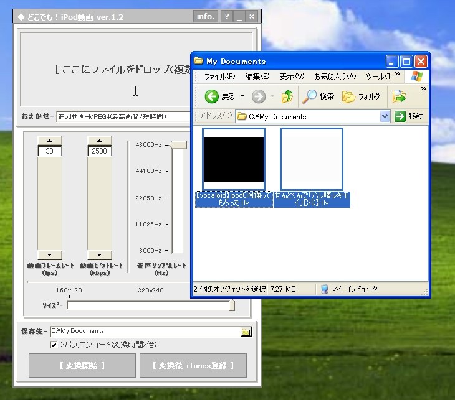Decrease the frame rate with its down arrow
The height and width of the screenshot is (400, 455).
[x=50, y=255]
